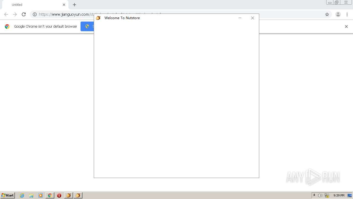Switch to Chrome in the taskbar
Screen dimensions: 353x199
(50, 195)
